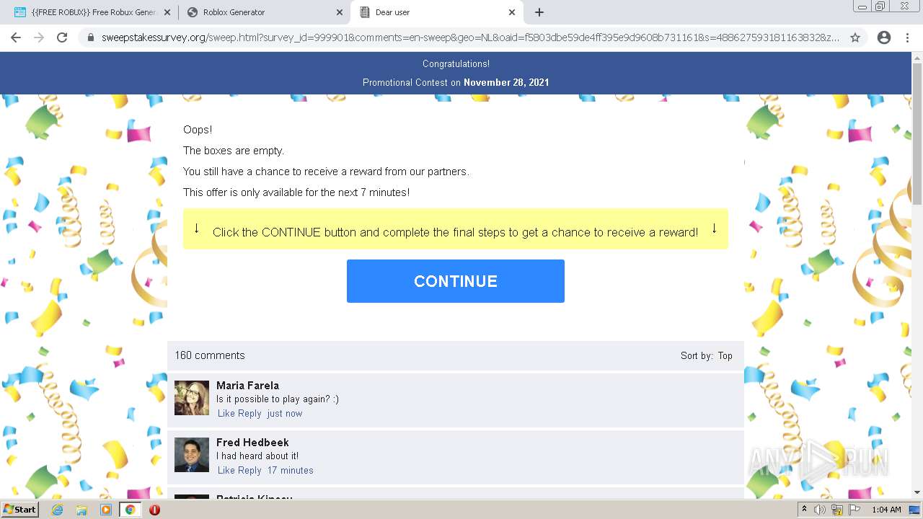Open Maria Farela's profile name
Screen dimensions: 923x519
click(x=247, y=386)
